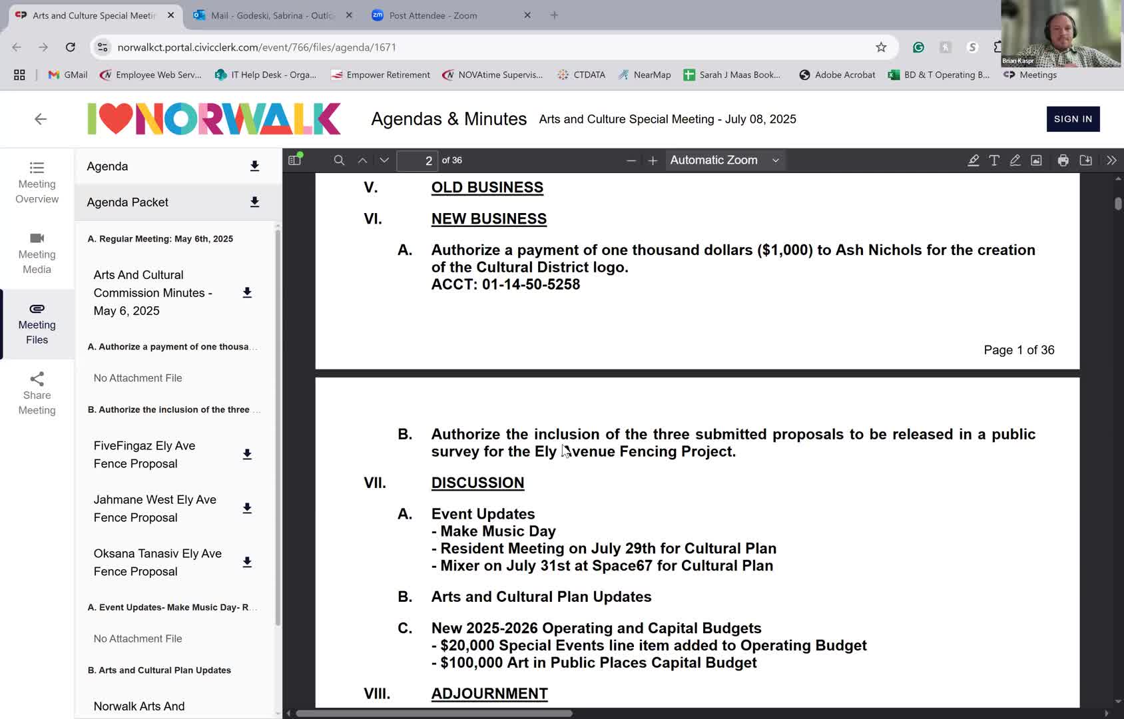Open the Grammarly extension icon
Image resolution: width=1124 pixels, height=719 pixels.
pos(918,47)
